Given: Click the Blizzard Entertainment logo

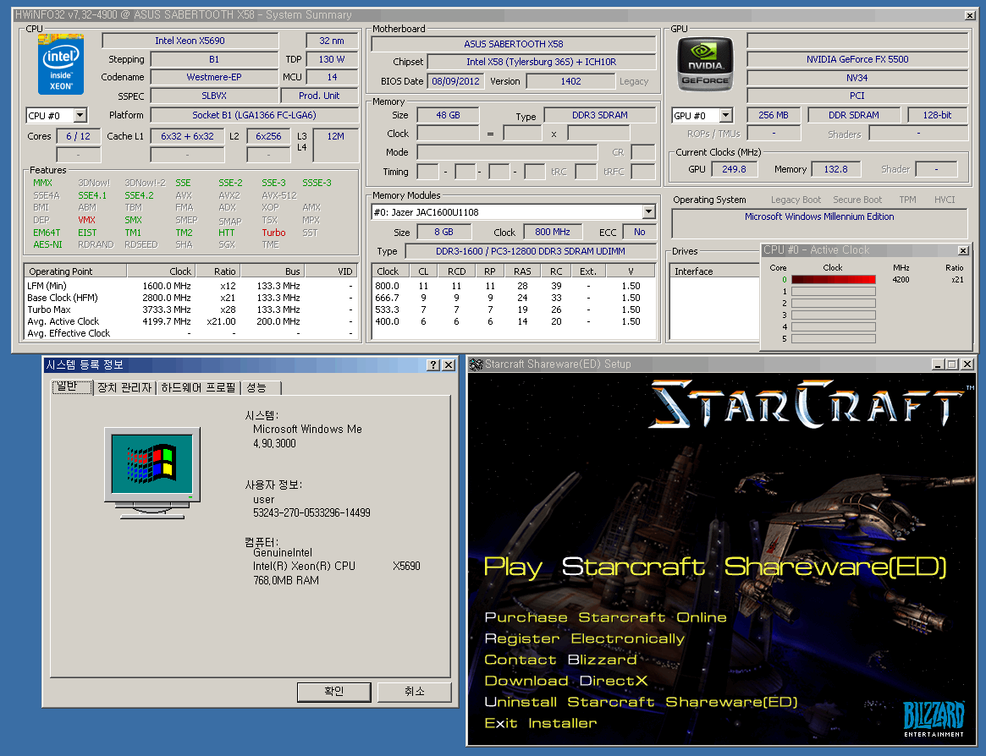Looking at the screenshot, I should click(934, 718).
